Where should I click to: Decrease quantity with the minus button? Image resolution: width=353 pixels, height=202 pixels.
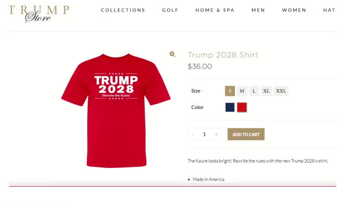(x=193, y=134)
